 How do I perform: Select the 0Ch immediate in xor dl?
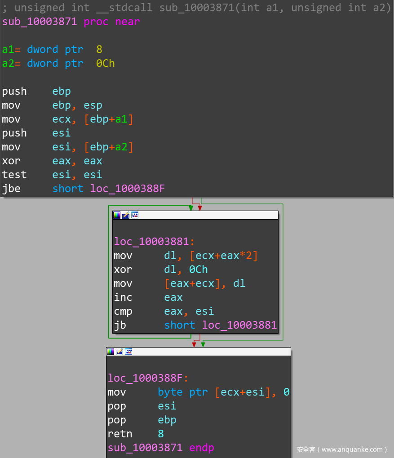pyautogui.click(x=198, y=269)
